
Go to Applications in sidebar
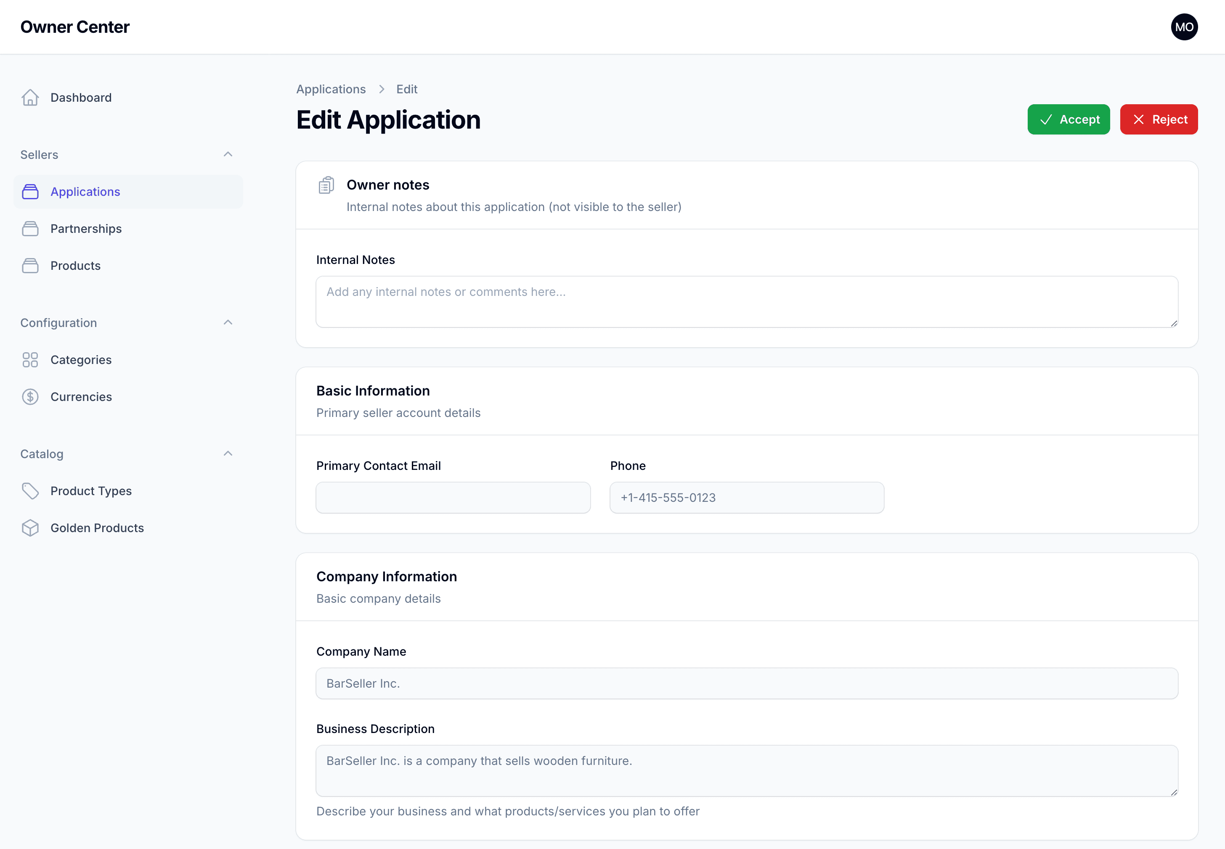pyautogui.click(x=128, y=192)
